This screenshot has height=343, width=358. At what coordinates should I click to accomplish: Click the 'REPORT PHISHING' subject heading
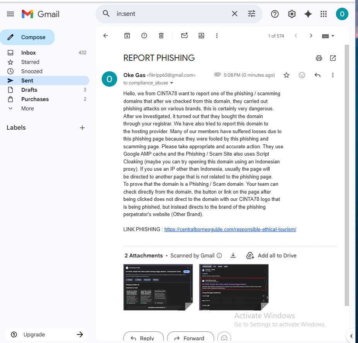tap(159, 58)
